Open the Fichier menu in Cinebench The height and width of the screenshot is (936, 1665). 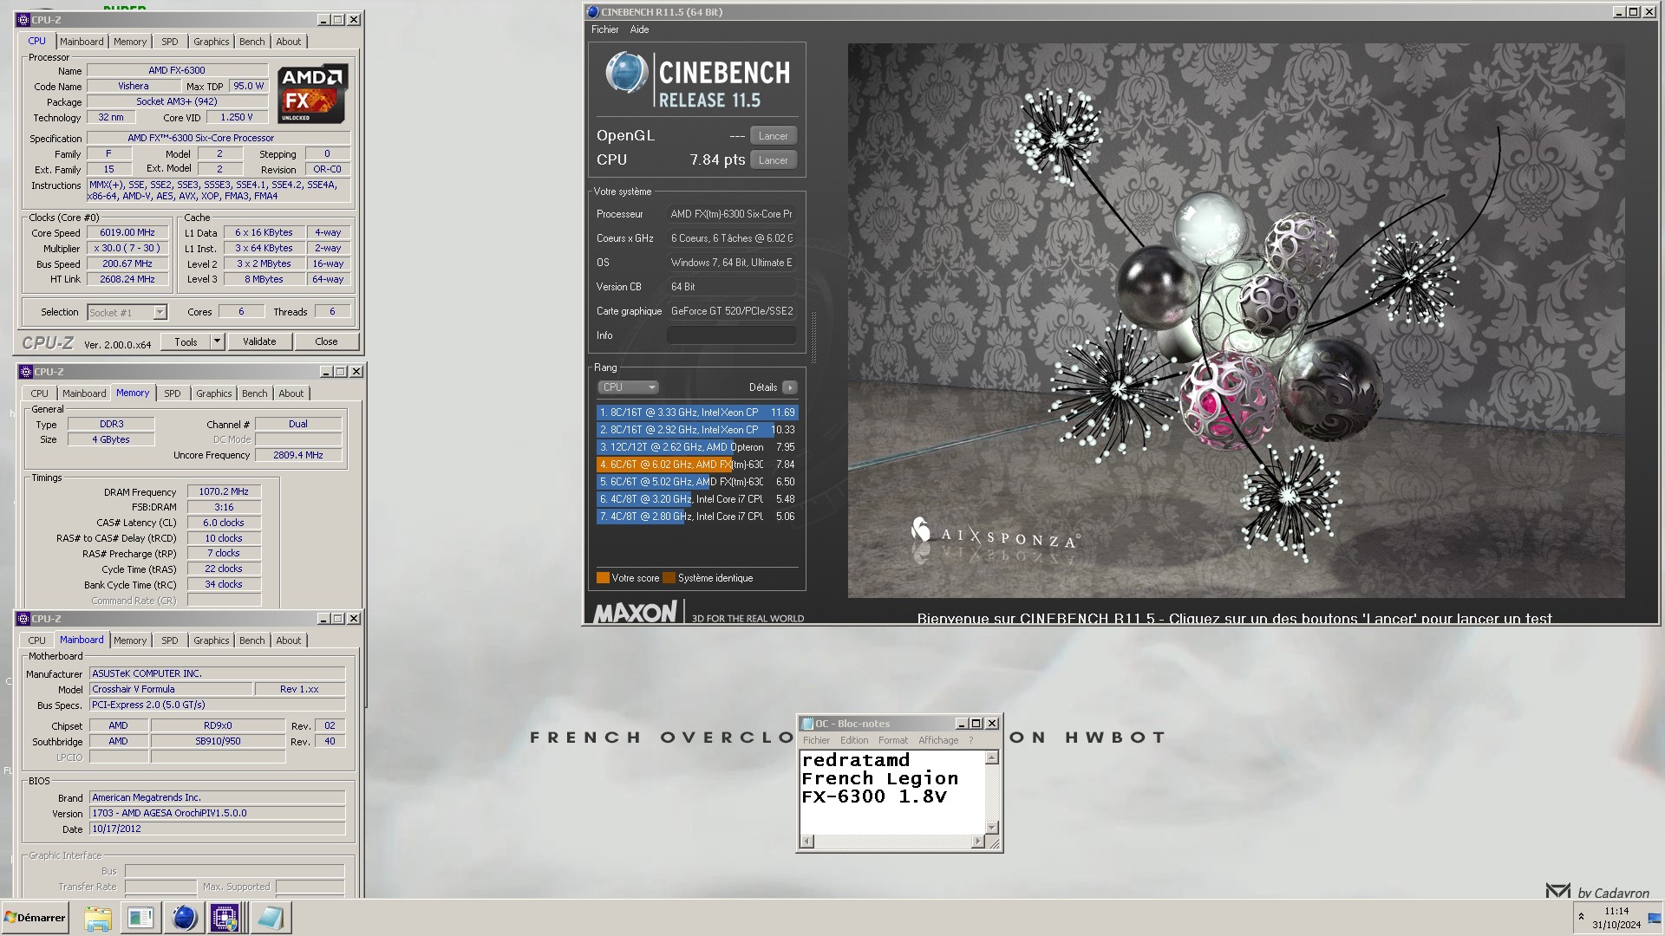(x=605, y=29)
